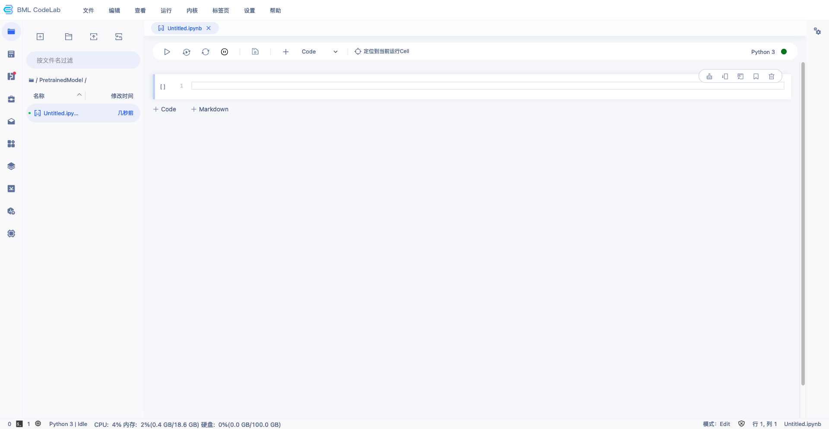Open the 运行 menu in the menu bar
Screen dimensions: 829x429
pyautogui.click(x=166, y=10)
